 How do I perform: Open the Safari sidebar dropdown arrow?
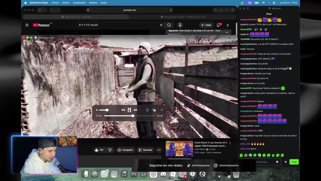(45, 10)
